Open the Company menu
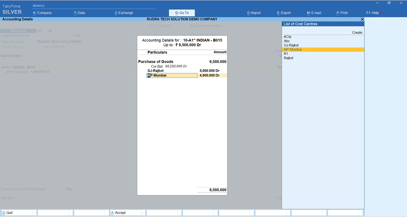 point(42,13)
